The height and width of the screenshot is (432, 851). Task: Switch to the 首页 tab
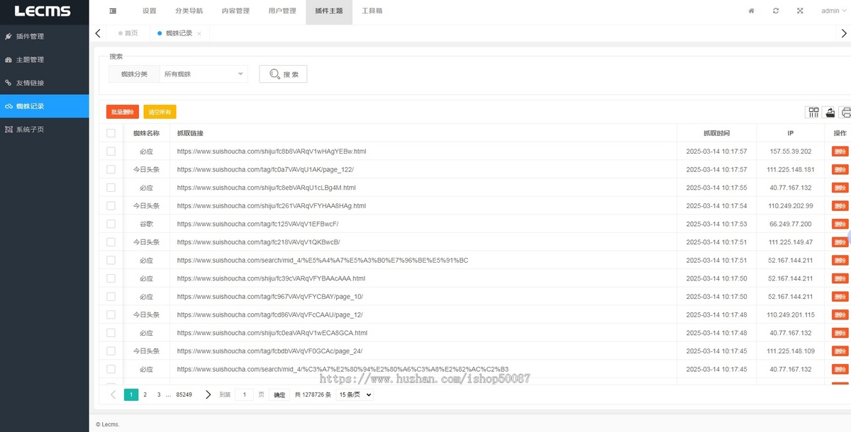[x=128, y=33]
